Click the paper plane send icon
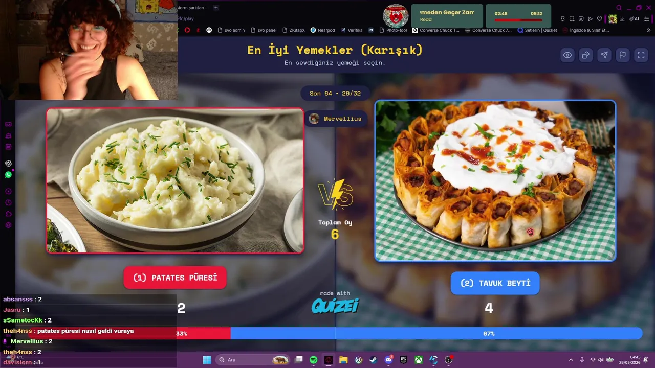The height and width of the screenshot is (368, 655). (604, 55)
